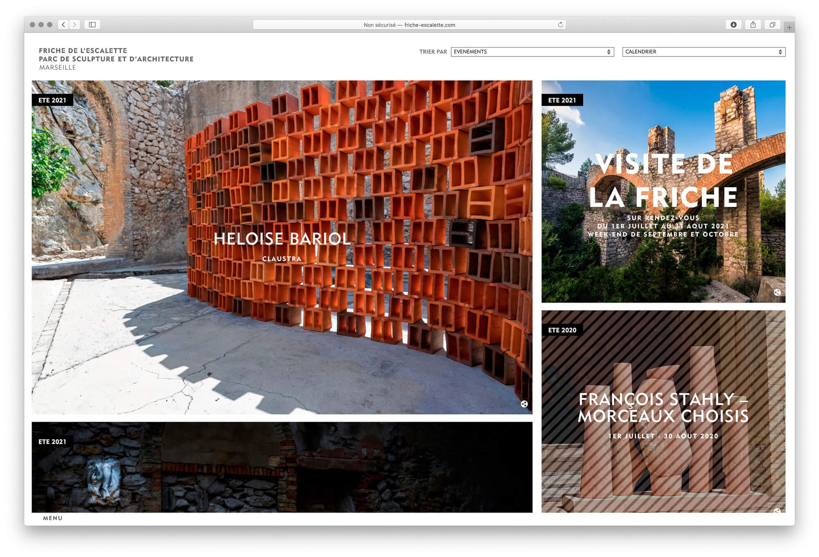Click ETE 2021 tag on Visite card
Image resolution: width=819 pixels, height=557 pixels.
[x=562, y=100]
